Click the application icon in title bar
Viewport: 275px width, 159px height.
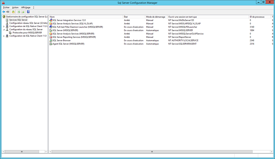(x=3, y=3)
